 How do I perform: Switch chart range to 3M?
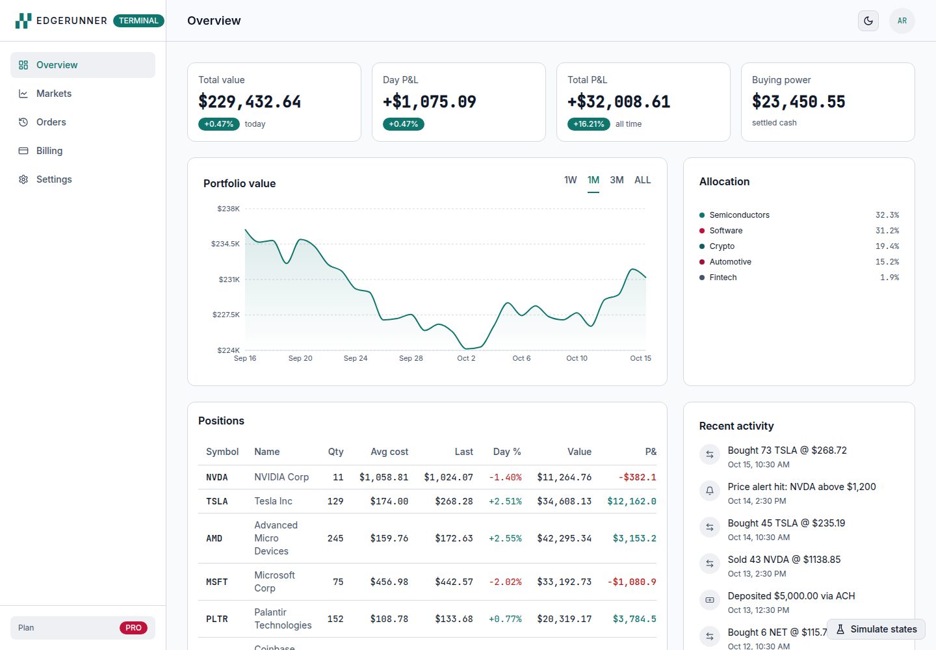[x=617, y=180]
